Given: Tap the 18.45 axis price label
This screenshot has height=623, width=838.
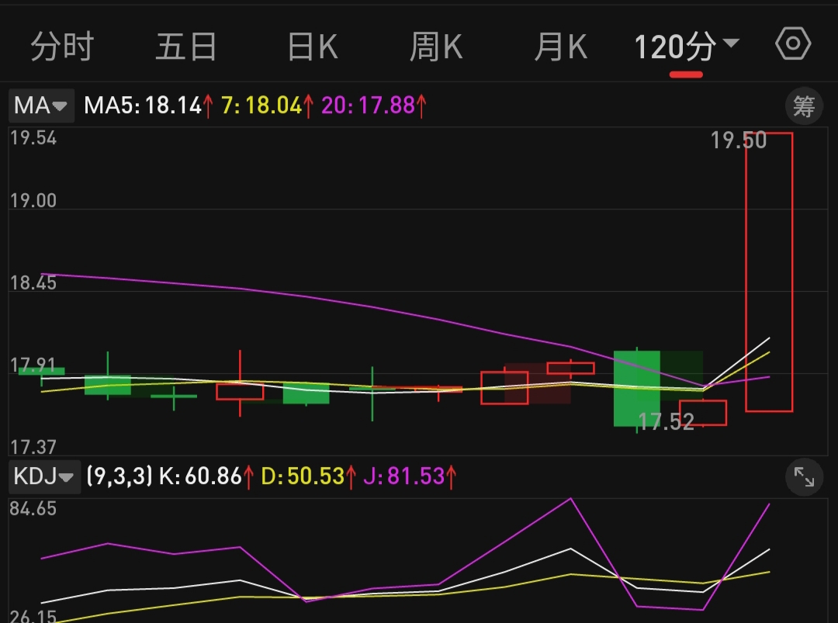Looking at the screenshot, I should tap(33, 283).
